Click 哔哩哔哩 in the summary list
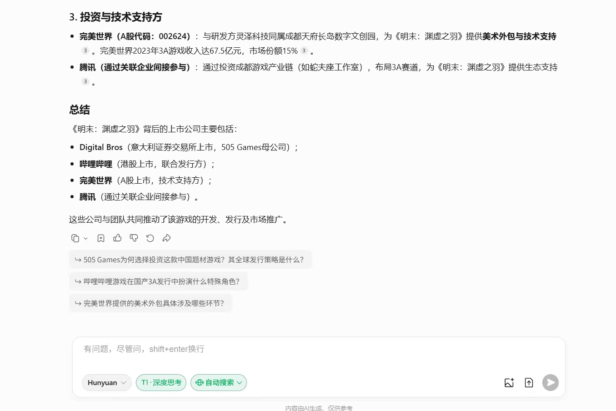The image size is (616, 411). 96,164
